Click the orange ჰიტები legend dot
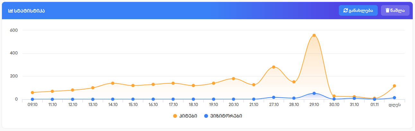This screenshot has height=131, width=415. pos(175,116)
